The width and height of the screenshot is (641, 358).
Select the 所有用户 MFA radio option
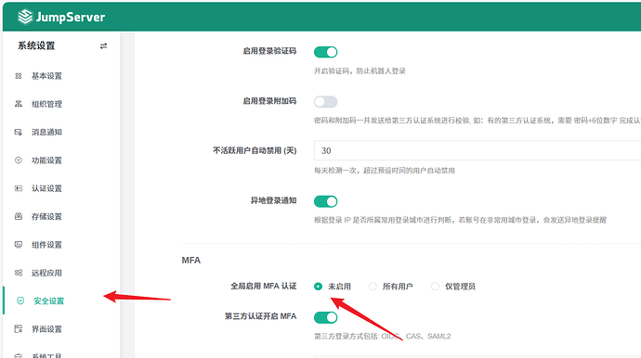coord(373,287)
